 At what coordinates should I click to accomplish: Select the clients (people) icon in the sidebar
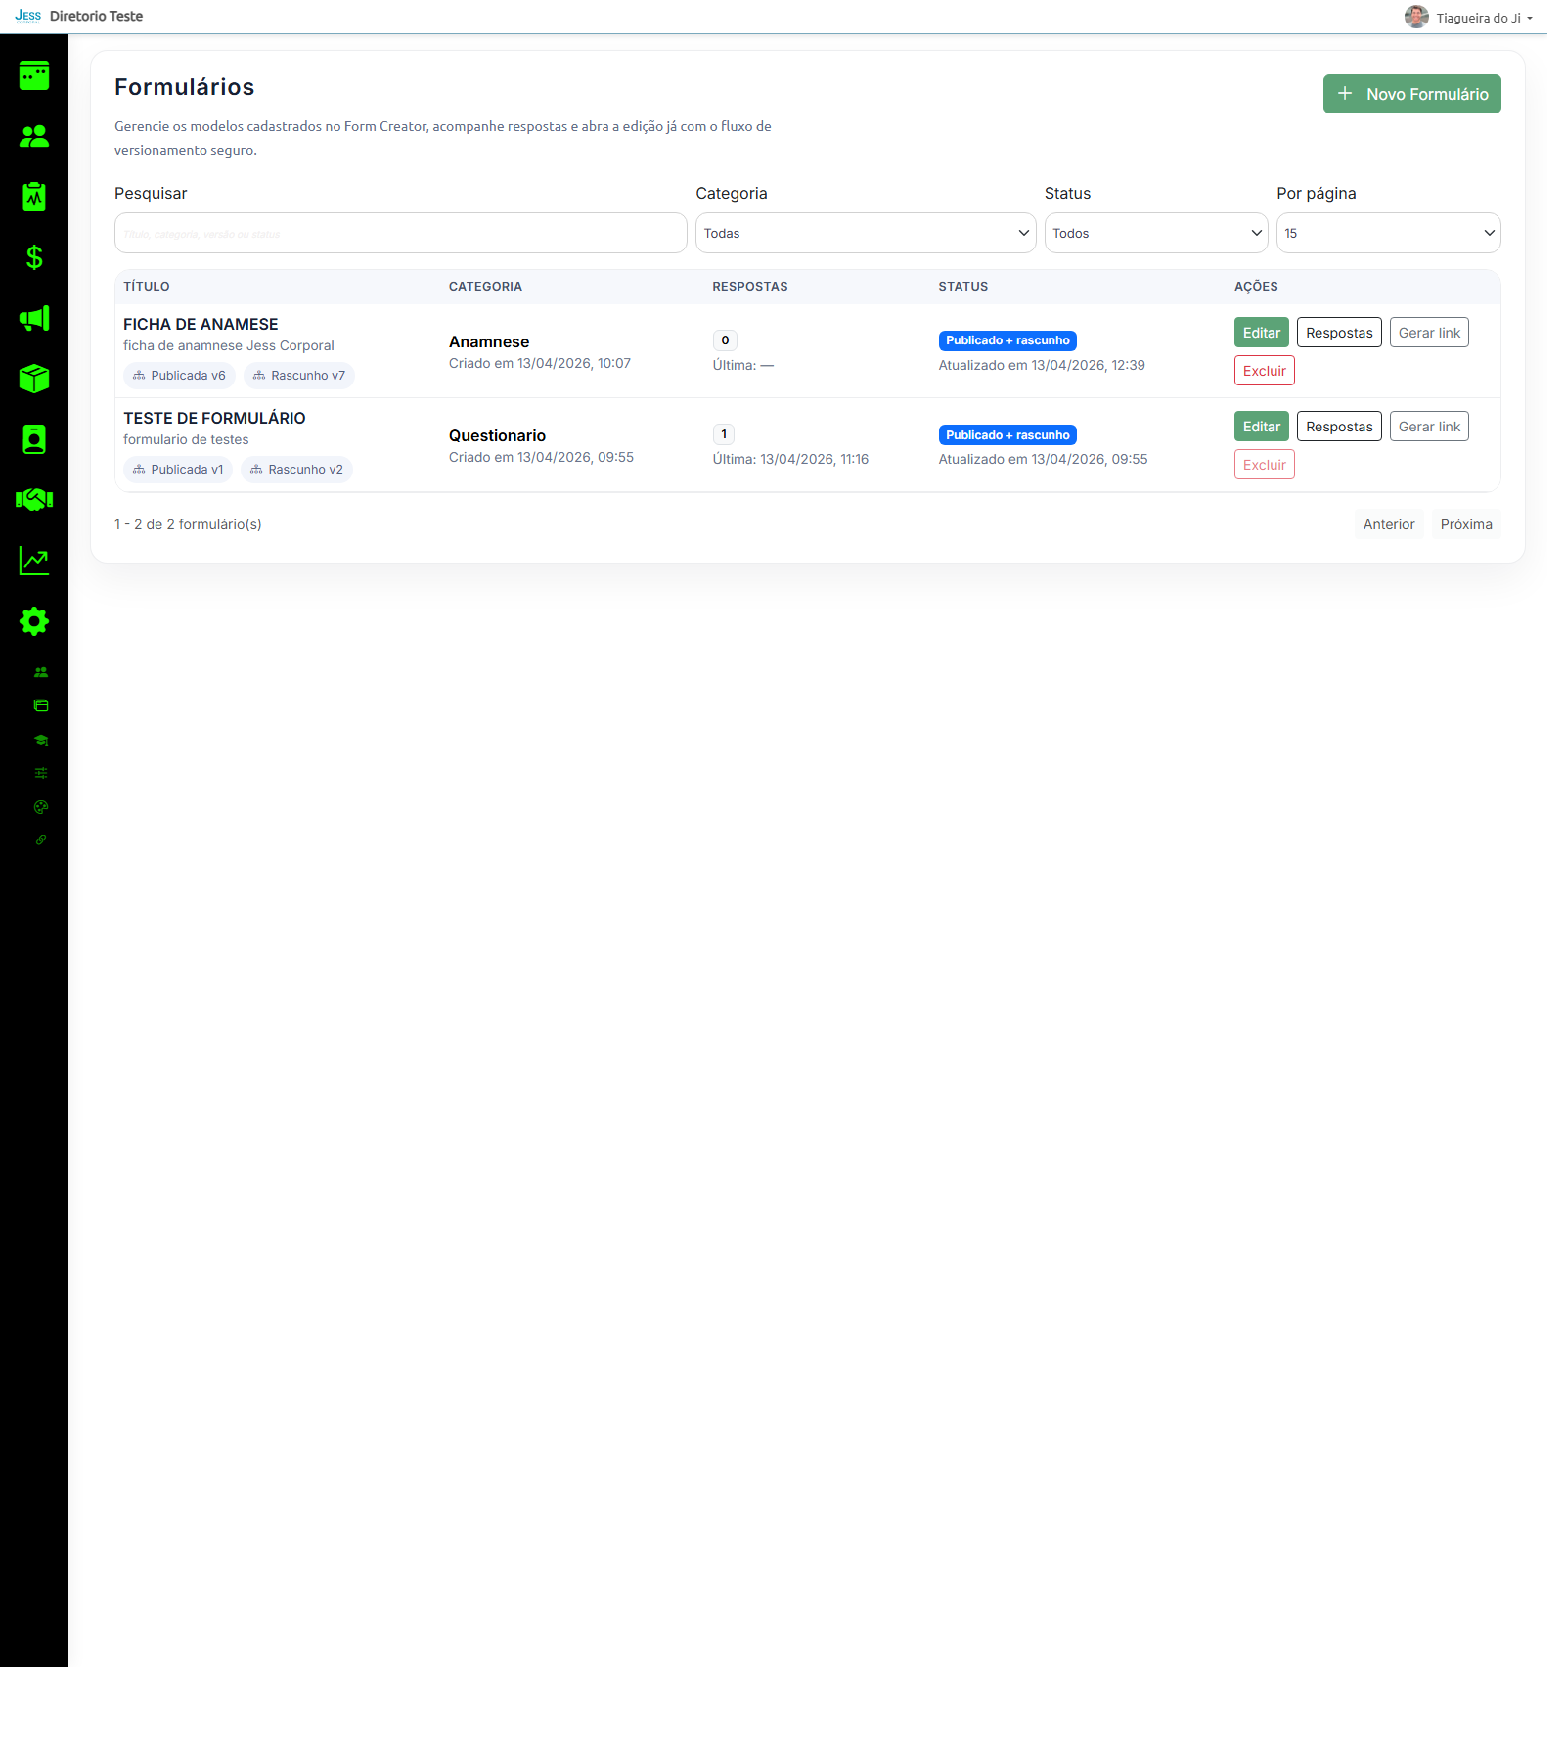[x=33, y=136]
